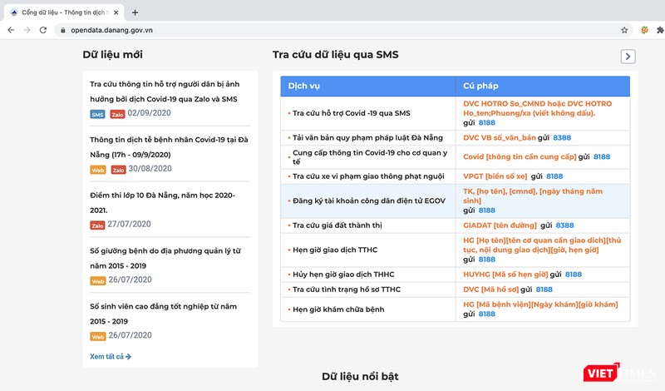Image resolution: width=665 pixels, height=391 pixels.
Task: Click the SMS tag under Covid-19 support article
Action: [97, 113]
